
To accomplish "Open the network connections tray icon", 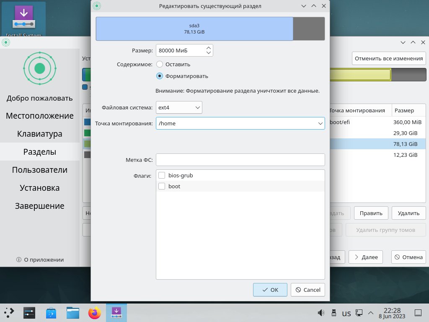I will [x=359, y=313].
